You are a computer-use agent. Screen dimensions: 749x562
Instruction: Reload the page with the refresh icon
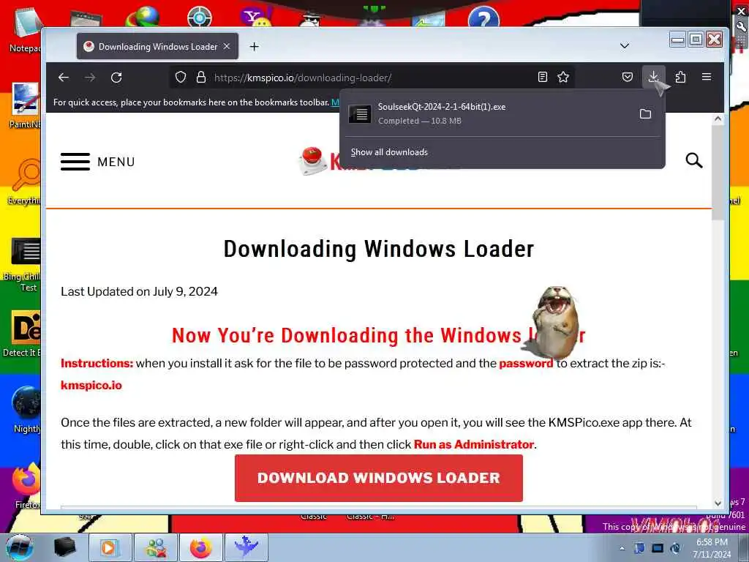[116, 78]
